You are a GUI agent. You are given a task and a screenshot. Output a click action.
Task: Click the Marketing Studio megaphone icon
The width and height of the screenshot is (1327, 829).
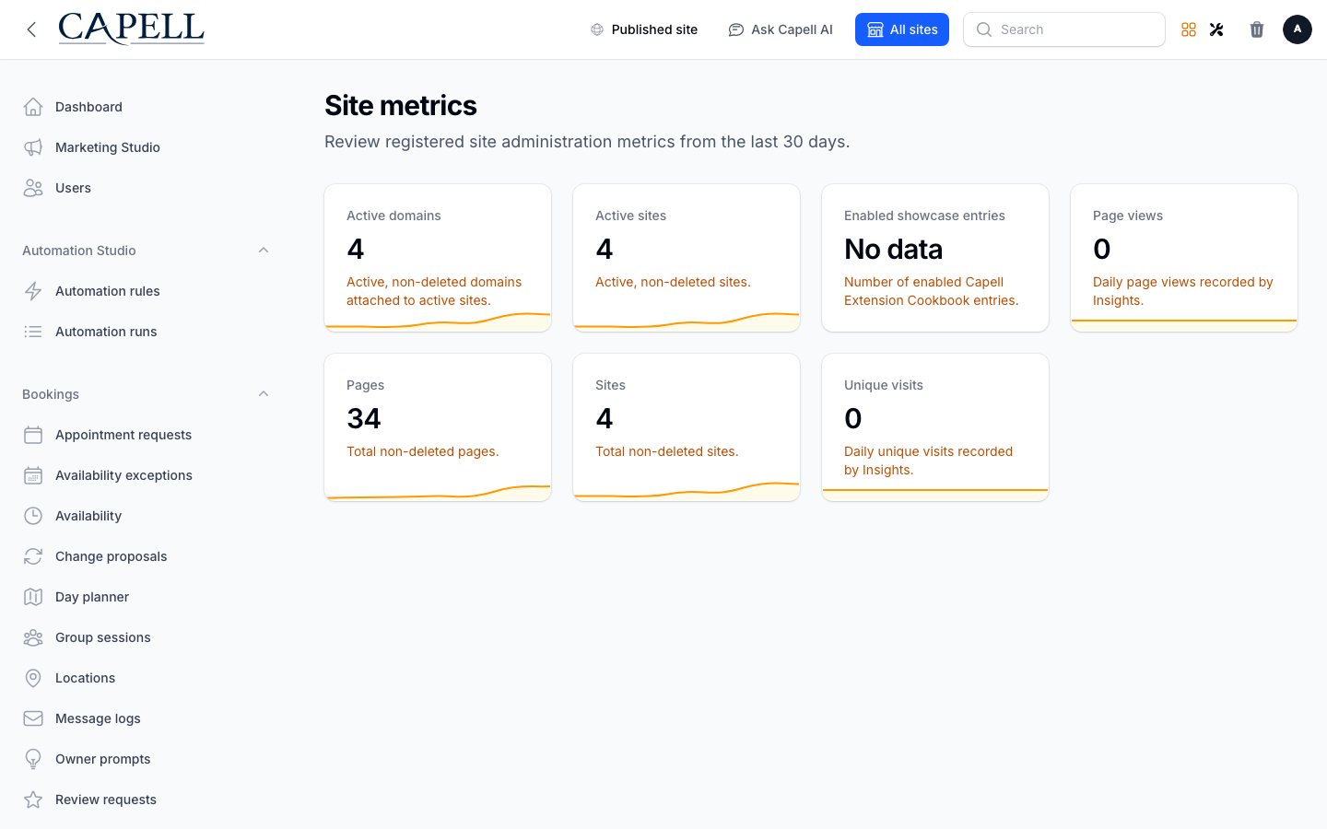pos(33,147)
